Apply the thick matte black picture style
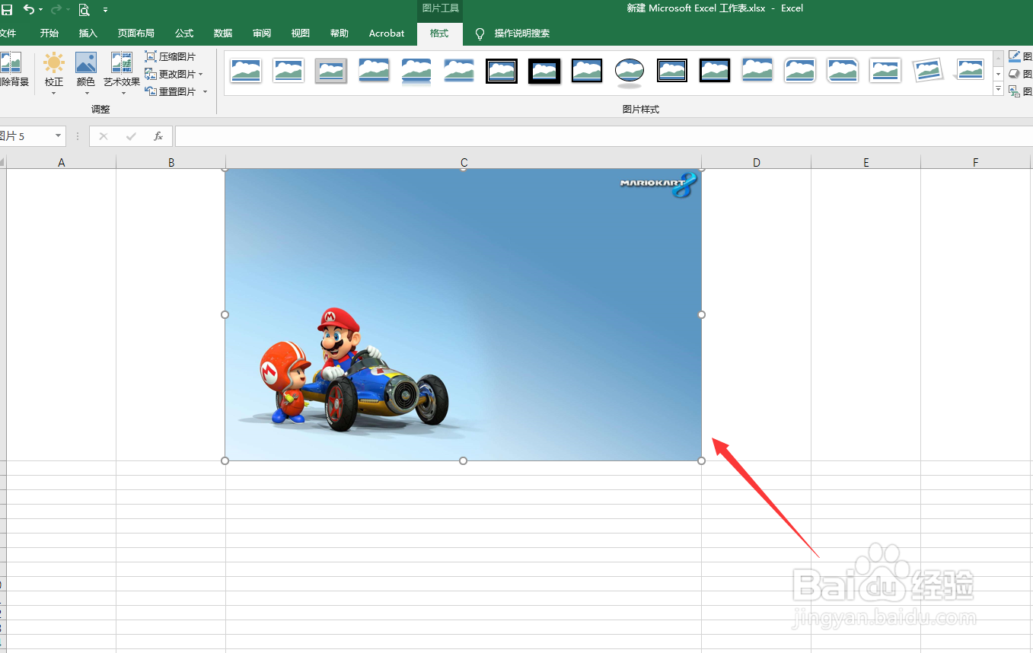 [544, 71]
